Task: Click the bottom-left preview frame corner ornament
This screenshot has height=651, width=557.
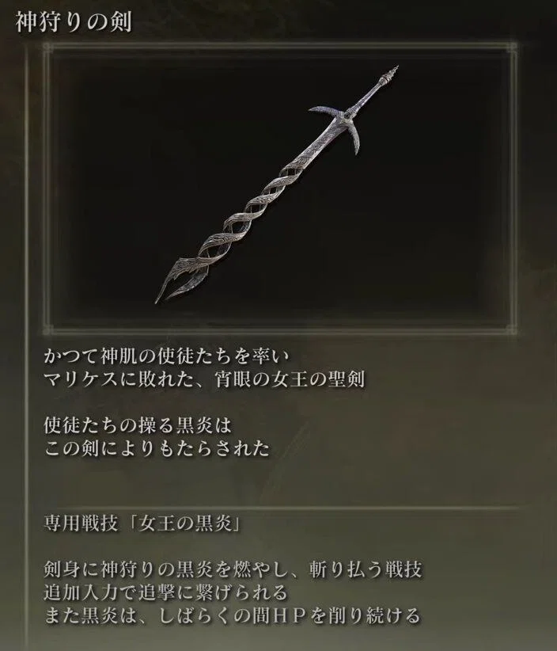Action: tap(47, 329)
